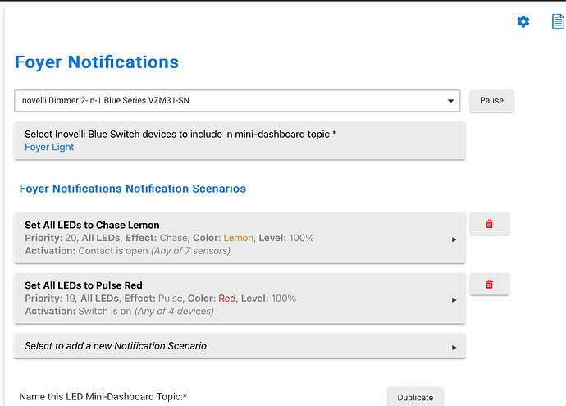Click the Set All LEDs to Chase Lemon title
The image size is (566, 406).
(x=92, y=225)
